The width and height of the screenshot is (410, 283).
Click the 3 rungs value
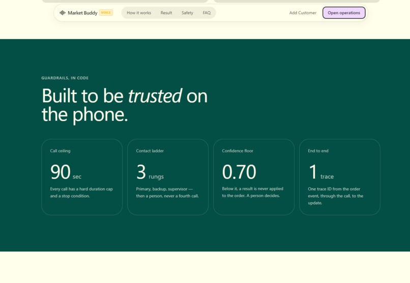[150, 172]
